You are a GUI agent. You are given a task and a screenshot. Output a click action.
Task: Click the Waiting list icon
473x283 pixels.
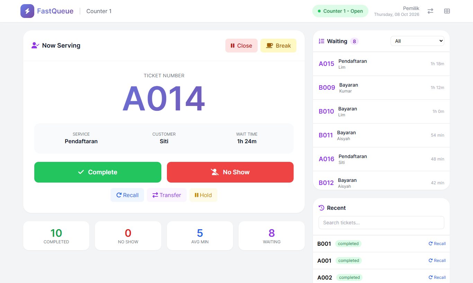pos(321,41)
